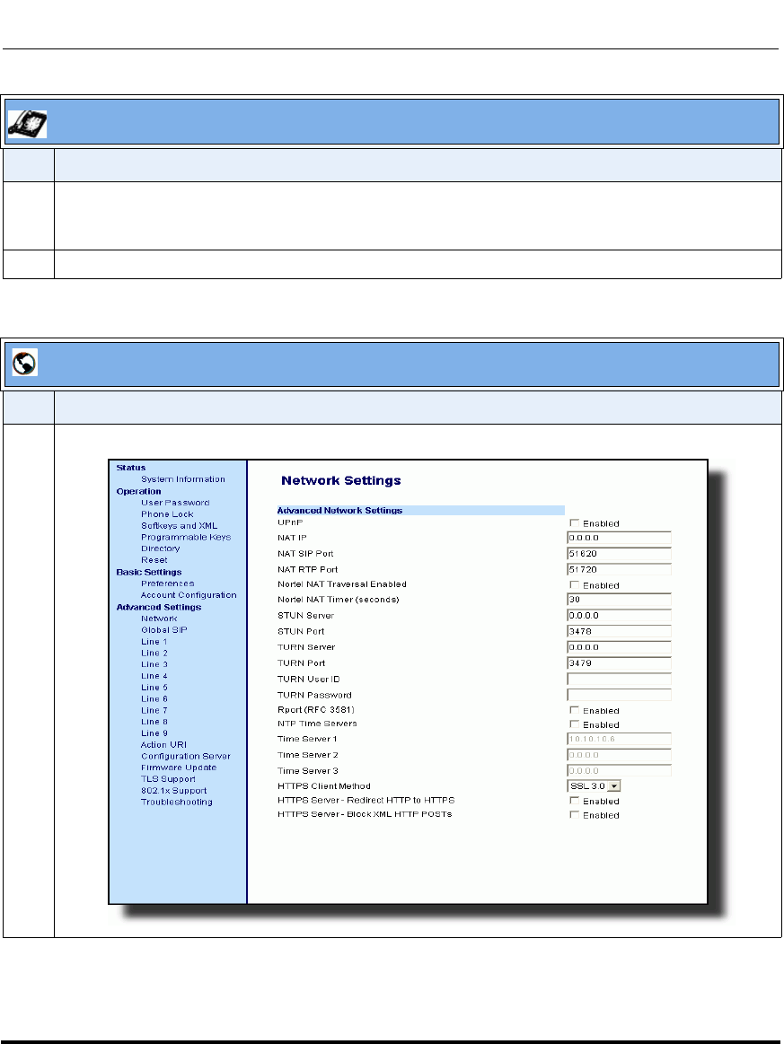The height and width of the screenshot is (1044, 784).
Task: Click the Status sidebar heading
Action: [x=130, y=468]
